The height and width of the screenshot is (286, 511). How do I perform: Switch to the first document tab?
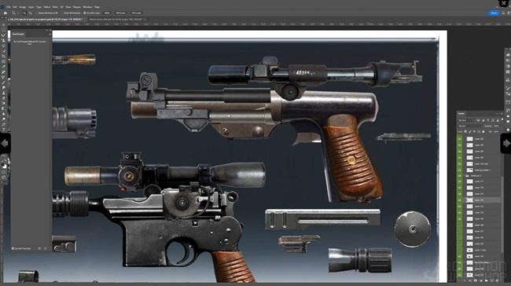coord(46,20)
